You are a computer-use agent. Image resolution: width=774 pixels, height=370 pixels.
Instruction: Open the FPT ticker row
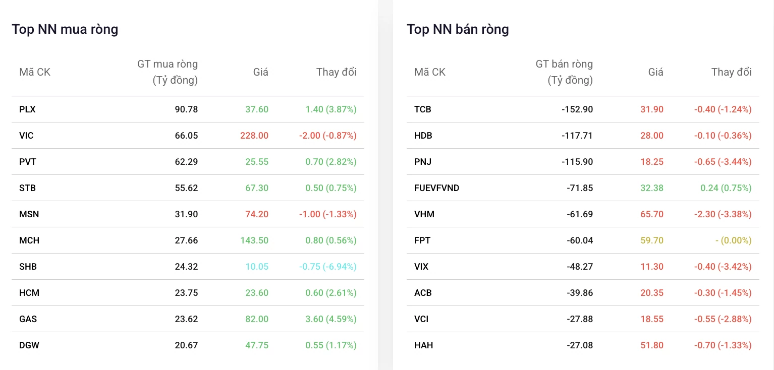pos(583,240)
